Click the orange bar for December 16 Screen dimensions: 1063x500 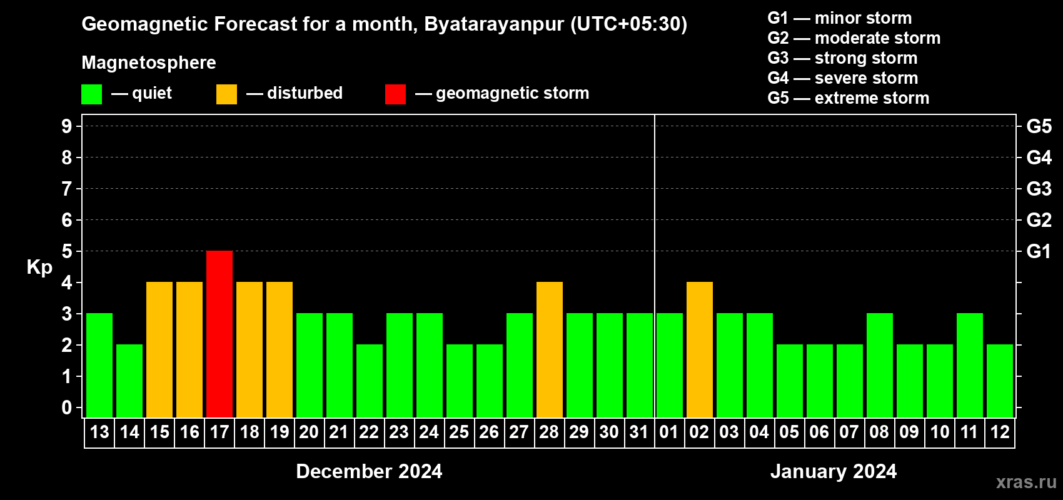coord(189,350)
